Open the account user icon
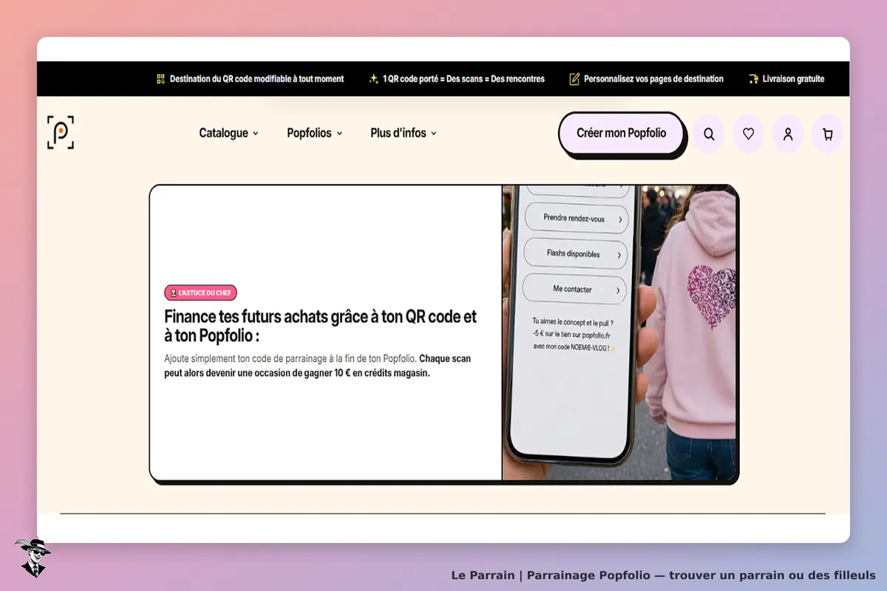This screenshot has height=591, width=887. [x=788, y=134]
